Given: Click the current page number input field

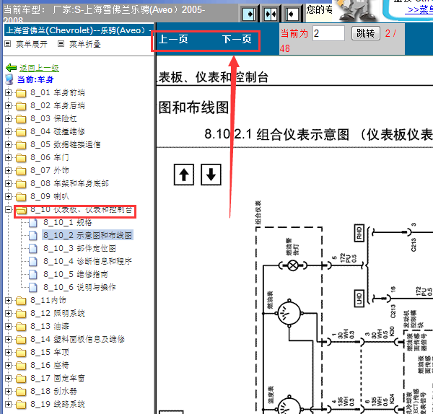Looking at the screenshot, I should click(328, 33).
